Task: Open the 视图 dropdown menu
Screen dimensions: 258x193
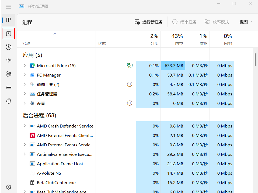Action: [246, 22]
